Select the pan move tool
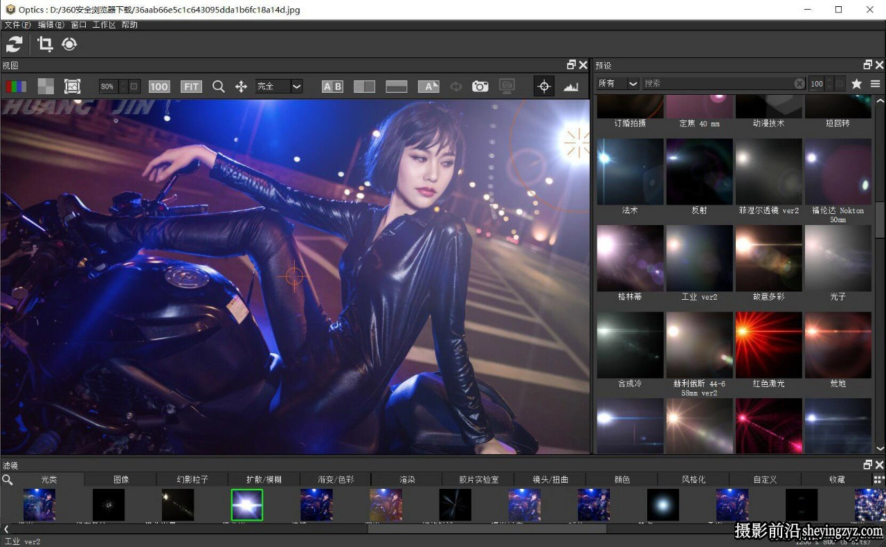 (241, 87)
